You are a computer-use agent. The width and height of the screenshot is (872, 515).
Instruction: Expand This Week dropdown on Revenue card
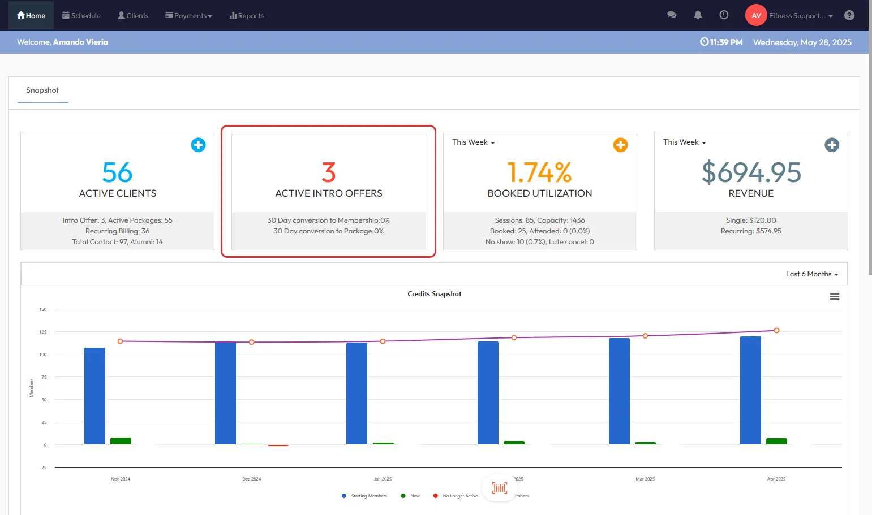click(685, 142)
